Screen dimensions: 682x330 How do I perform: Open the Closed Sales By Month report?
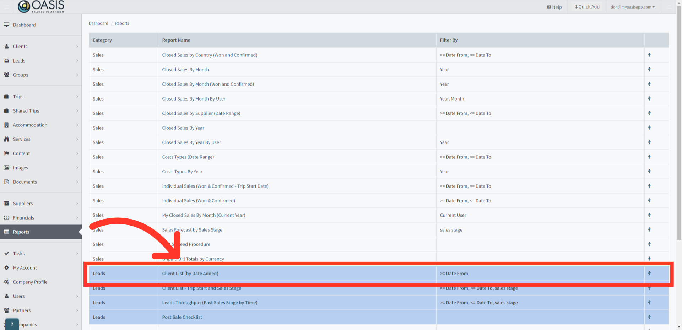[x=185, y=69]
